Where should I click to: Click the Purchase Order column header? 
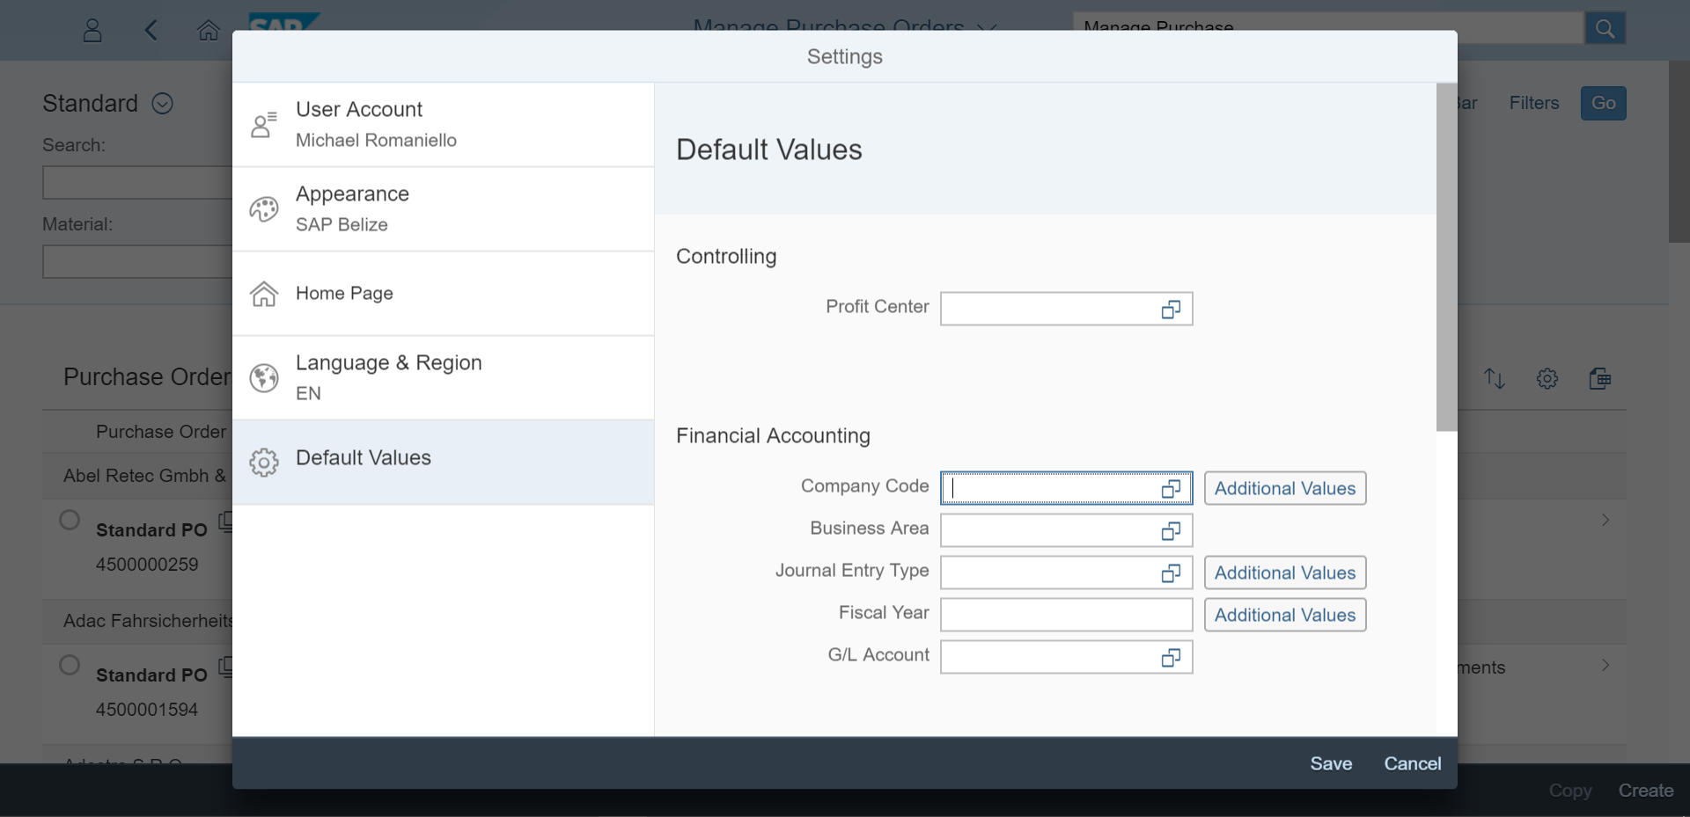[161, 432]
